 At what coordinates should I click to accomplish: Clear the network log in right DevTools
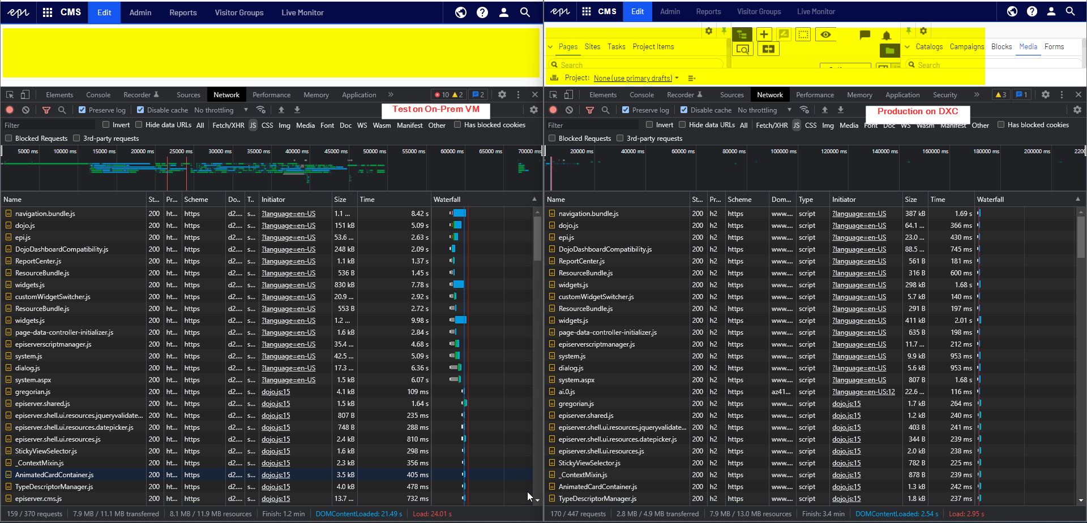click(569, 110)
